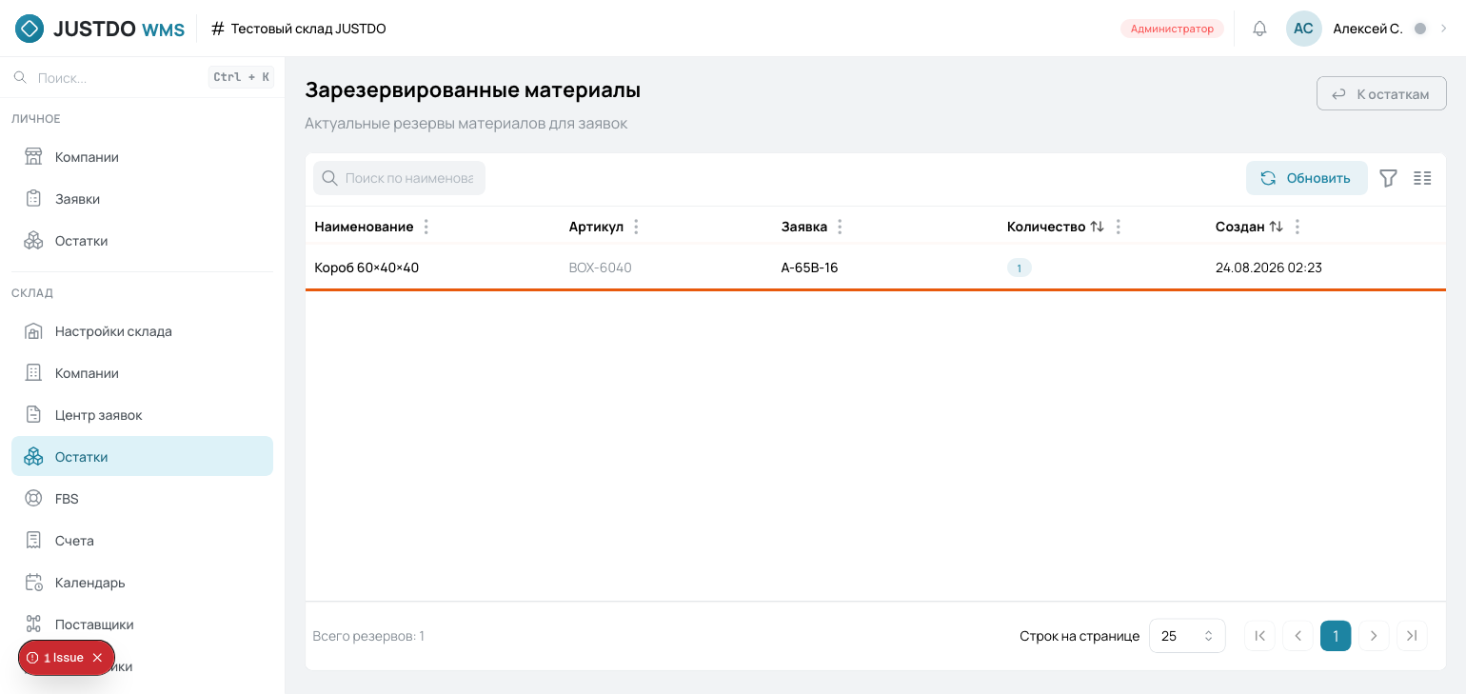Click the nodes icon beside Поставщики

[x=33, y=625]
